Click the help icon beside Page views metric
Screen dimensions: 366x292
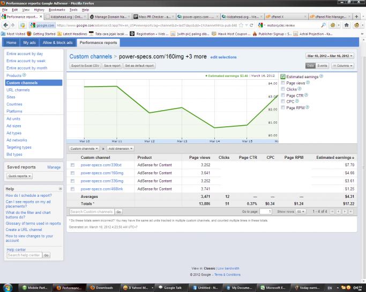[308, 82]
